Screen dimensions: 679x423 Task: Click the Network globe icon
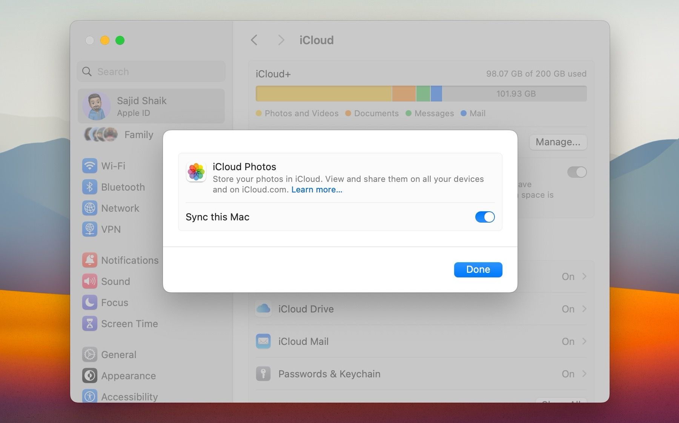point(89,208)
